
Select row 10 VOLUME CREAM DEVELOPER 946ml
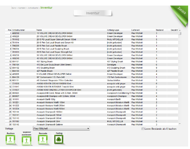click(92, 33)
